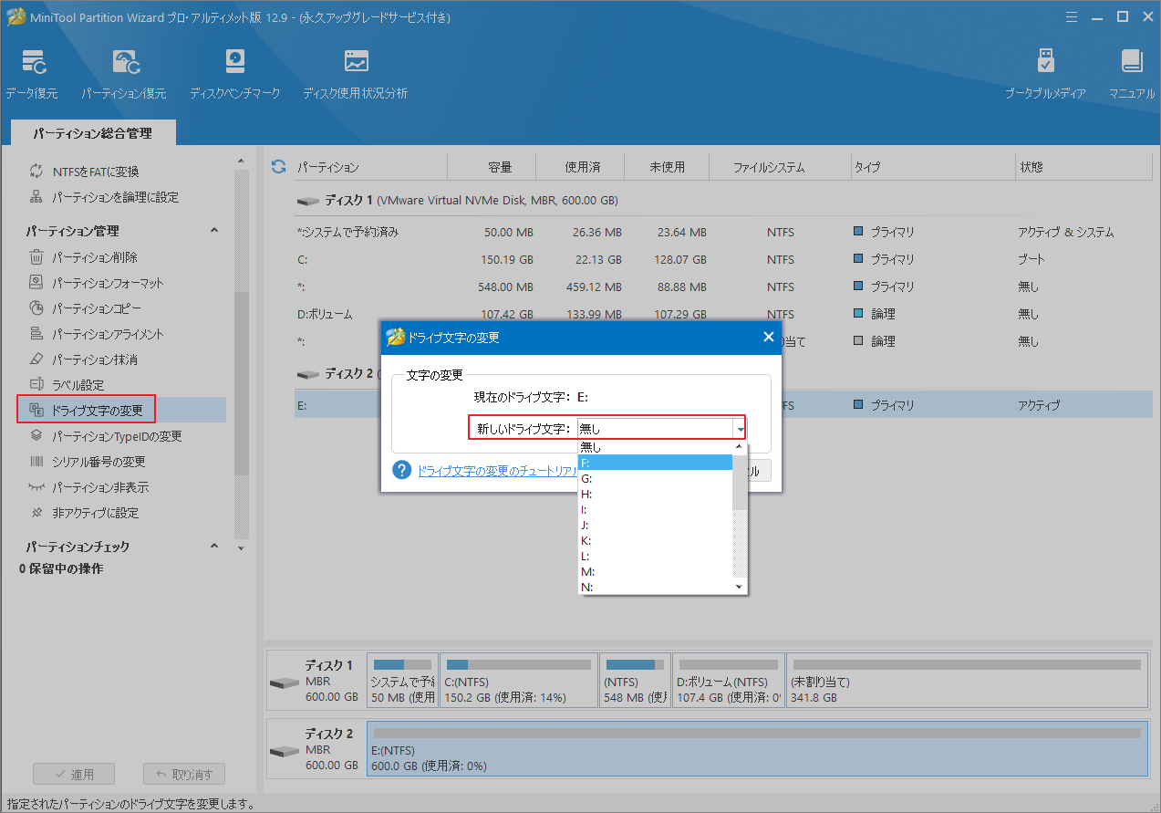The height and width of the screenshot is (813, 1161).
Task: Sort by 状態 column header
Action: 1082,167
